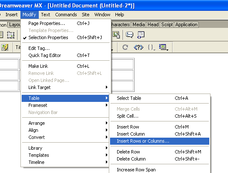Click the Live Data lightning icon
This screenshot has width=228, height=173.
(5, 47)
